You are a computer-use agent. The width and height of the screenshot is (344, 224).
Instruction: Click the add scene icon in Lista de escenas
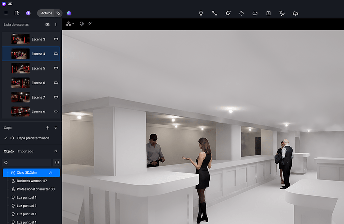coord(47,25)
